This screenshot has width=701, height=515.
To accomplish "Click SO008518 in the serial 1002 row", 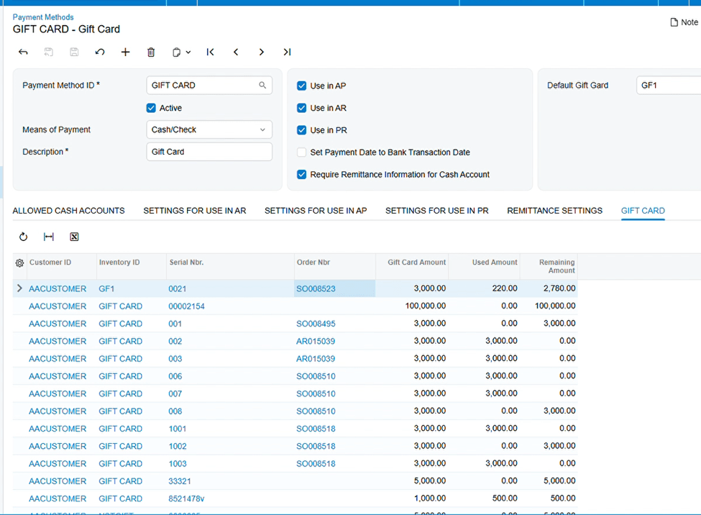I will [316, 447].
